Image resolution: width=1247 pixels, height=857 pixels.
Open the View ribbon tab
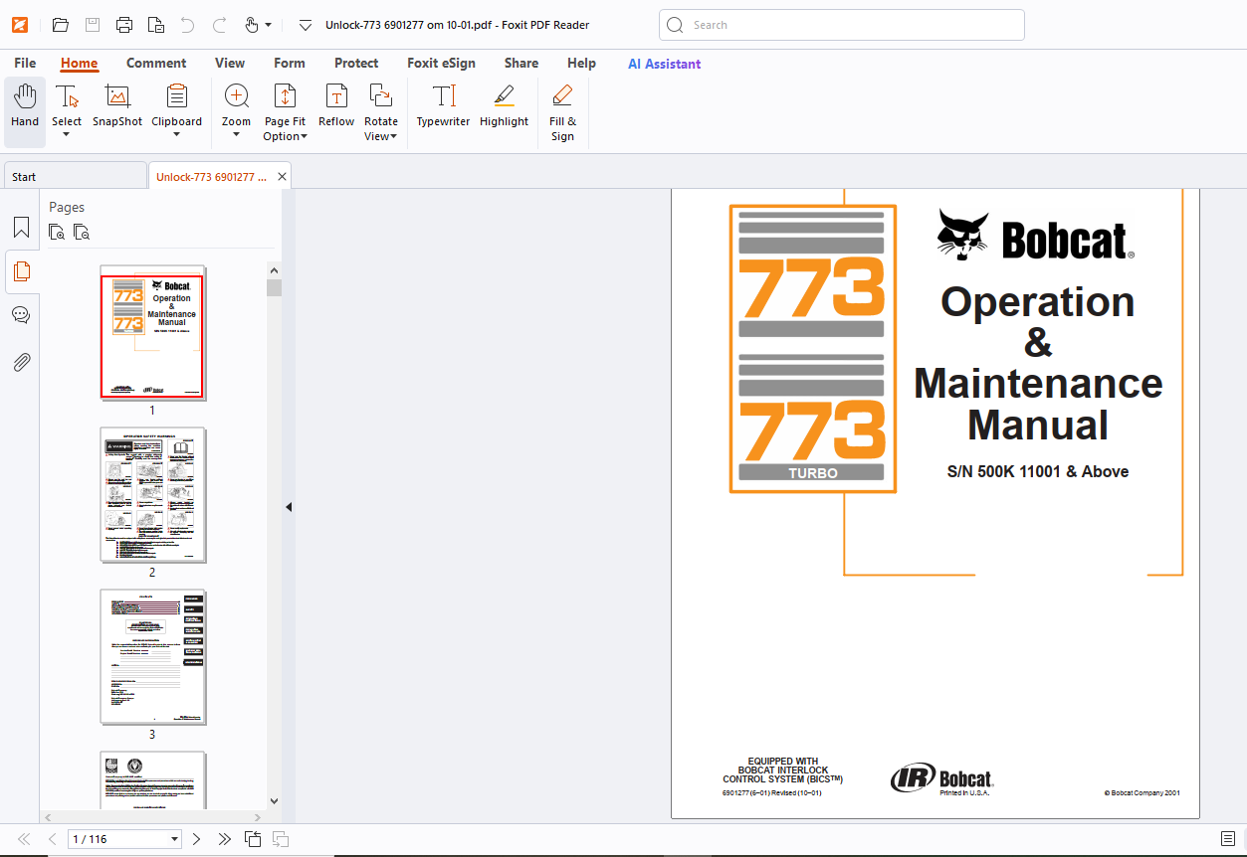pyautogui.click(x=230, y=63)
